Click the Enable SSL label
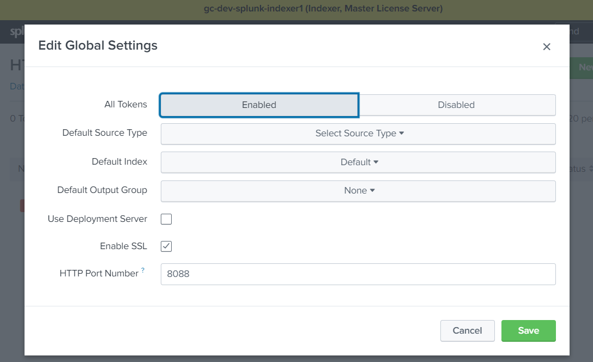This screenshot has width=593, height=362. (x=123, y=246)
